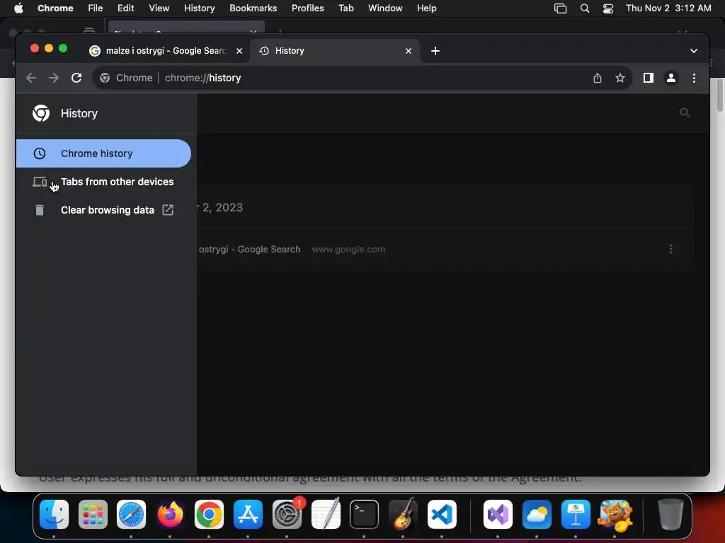Open the Trash in the Dock
This screenshot has width=725, height=543.
tap(670, 515)
